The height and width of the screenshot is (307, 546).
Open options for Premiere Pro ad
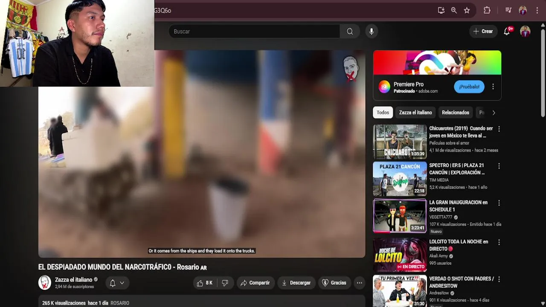click(x=493, y=87)
